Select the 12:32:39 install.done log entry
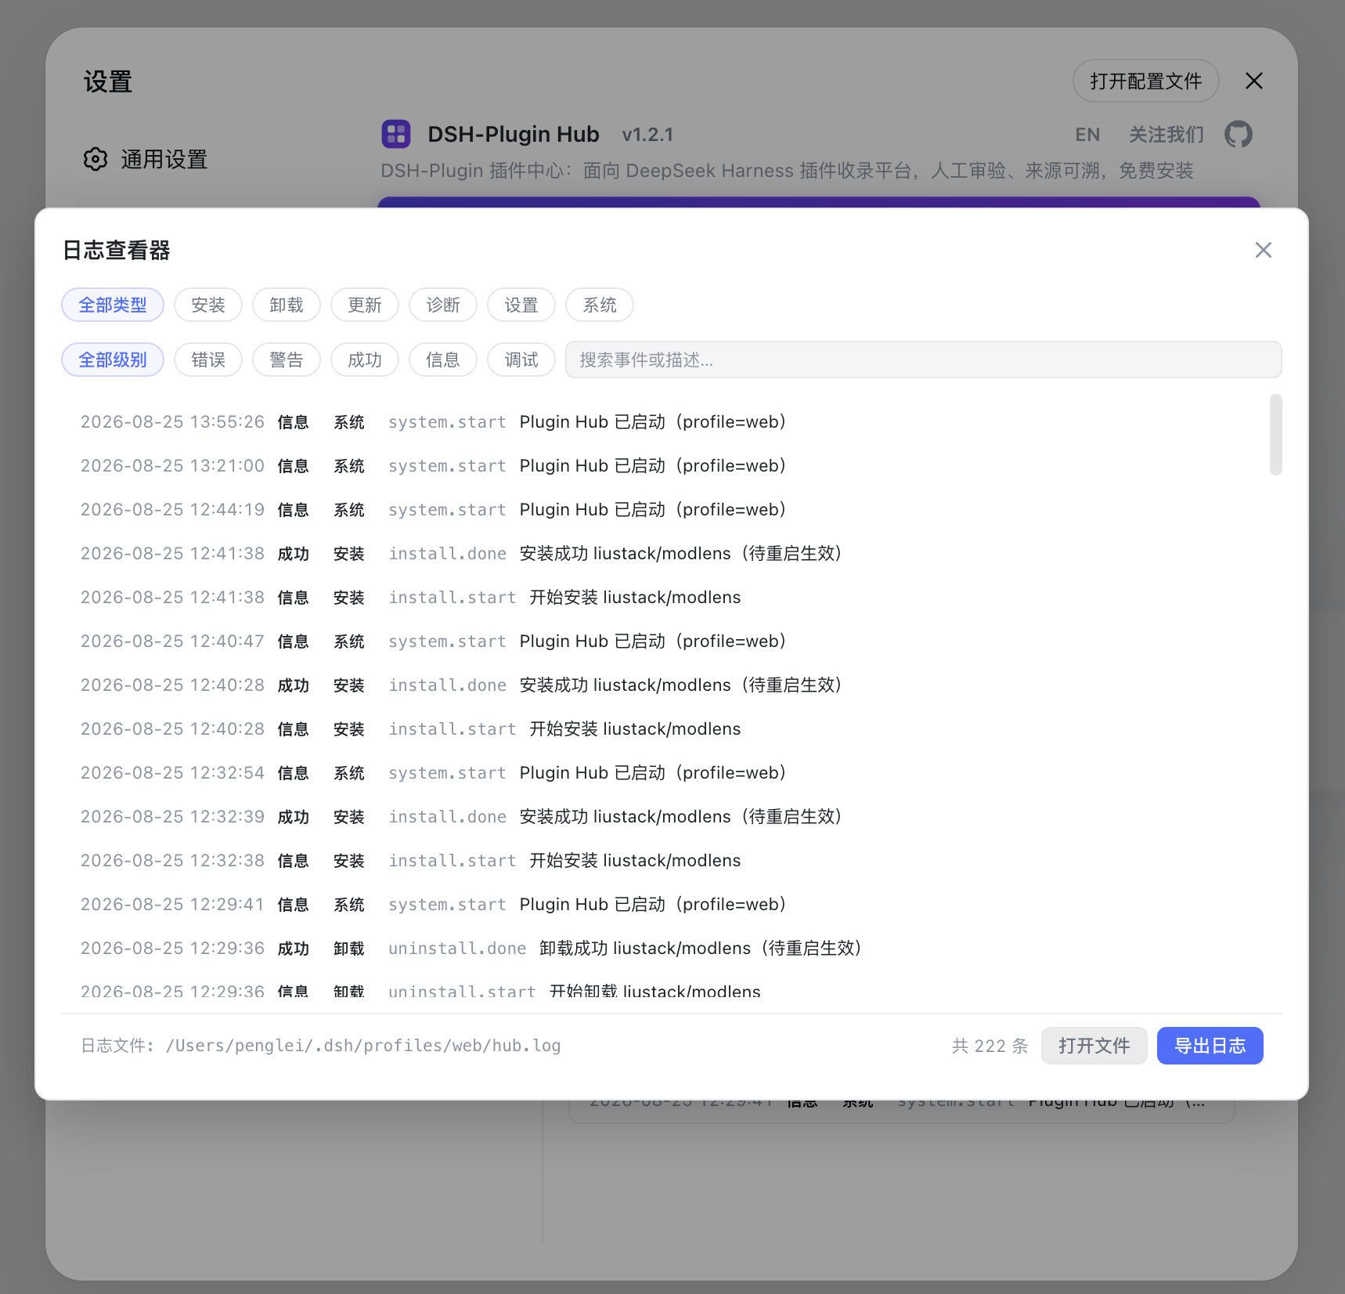Viewport: 1345px width, 1294px height. tap(664, 817)
